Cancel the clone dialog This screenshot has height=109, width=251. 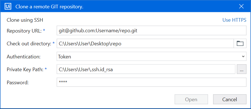230,100
